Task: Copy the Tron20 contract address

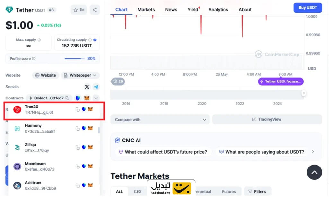Action: (77, 109)
